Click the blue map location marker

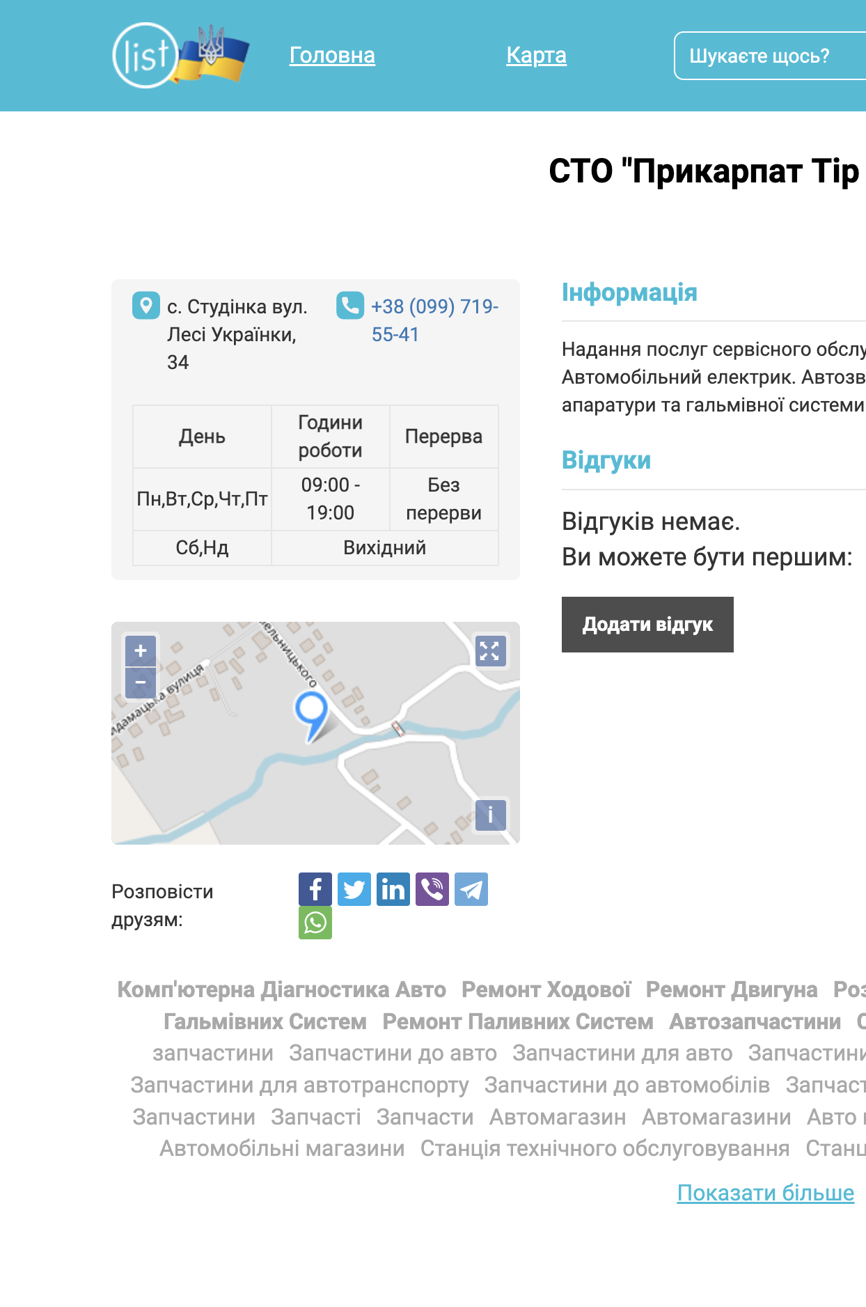[x=311, y=717]
